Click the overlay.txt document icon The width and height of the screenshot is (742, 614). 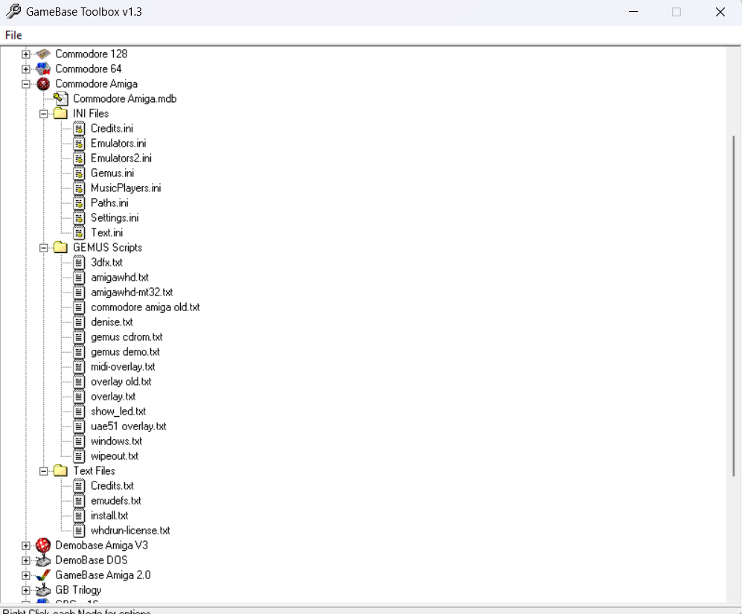(79, 397)
